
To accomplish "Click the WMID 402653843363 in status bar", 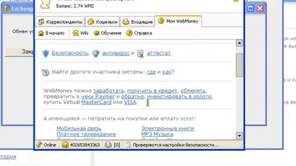I will point(85,145).
